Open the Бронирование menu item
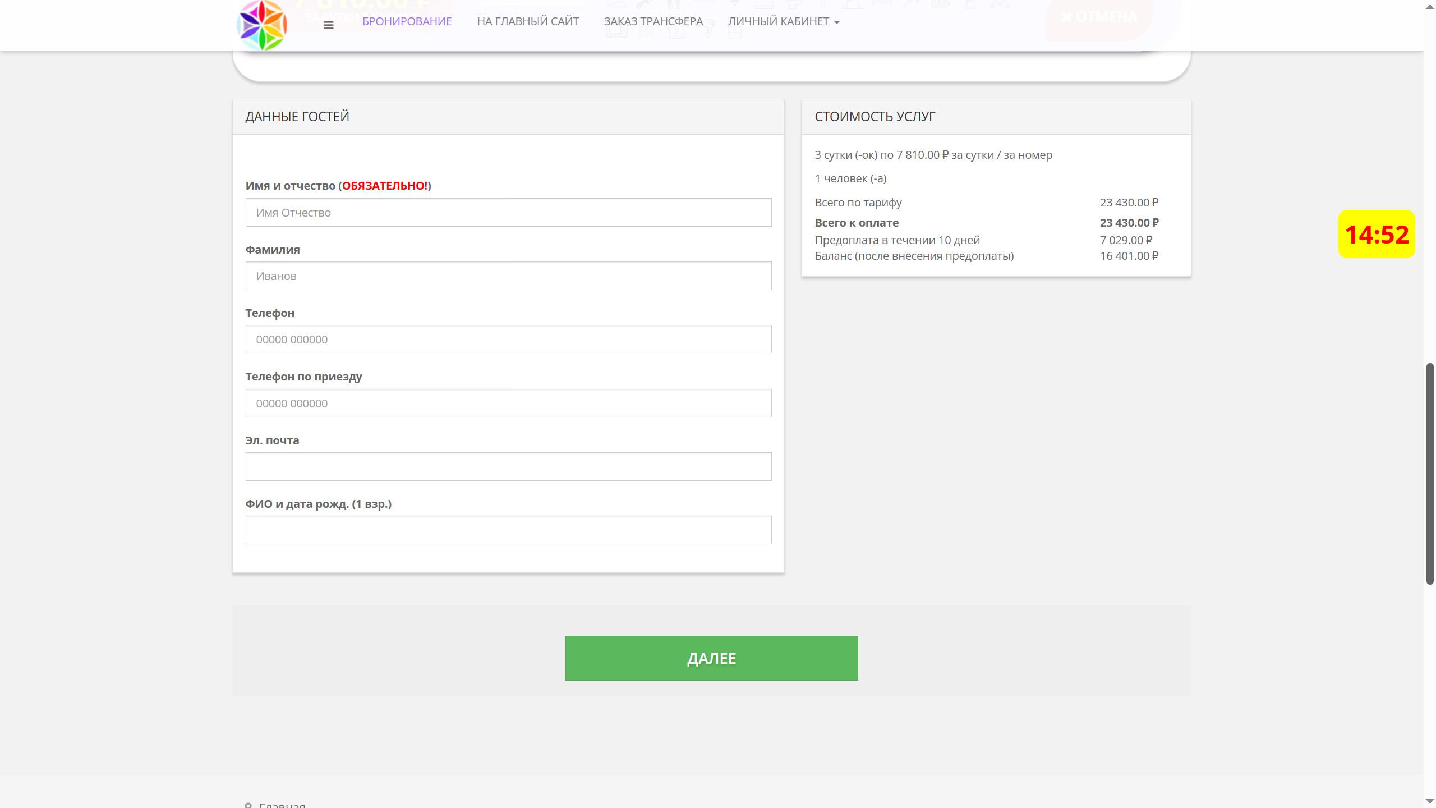The width and height of the screenshot is (1436, 808). coord(407,21)
